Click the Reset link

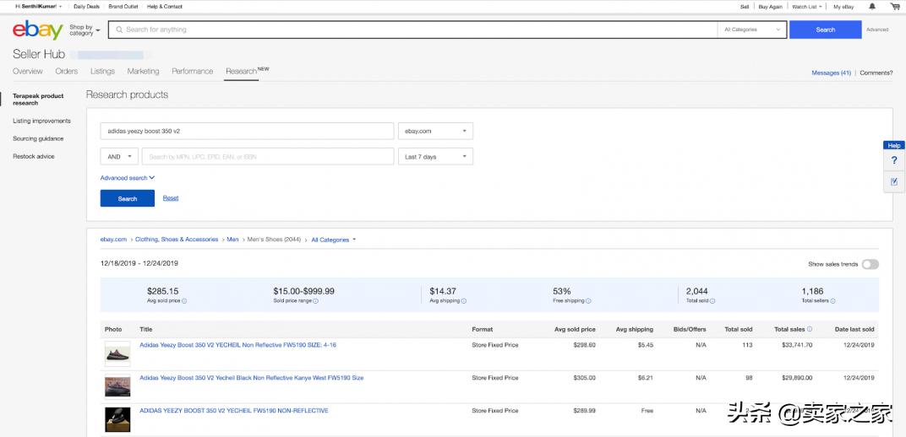[171, 197]
